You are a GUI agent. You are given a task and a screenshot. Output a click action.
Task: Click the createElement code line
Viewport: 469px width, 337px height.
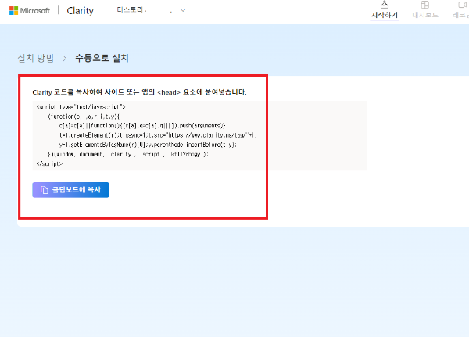point(158,135)
